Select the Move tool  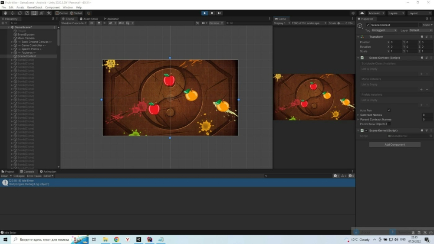[x=13, y=13]
